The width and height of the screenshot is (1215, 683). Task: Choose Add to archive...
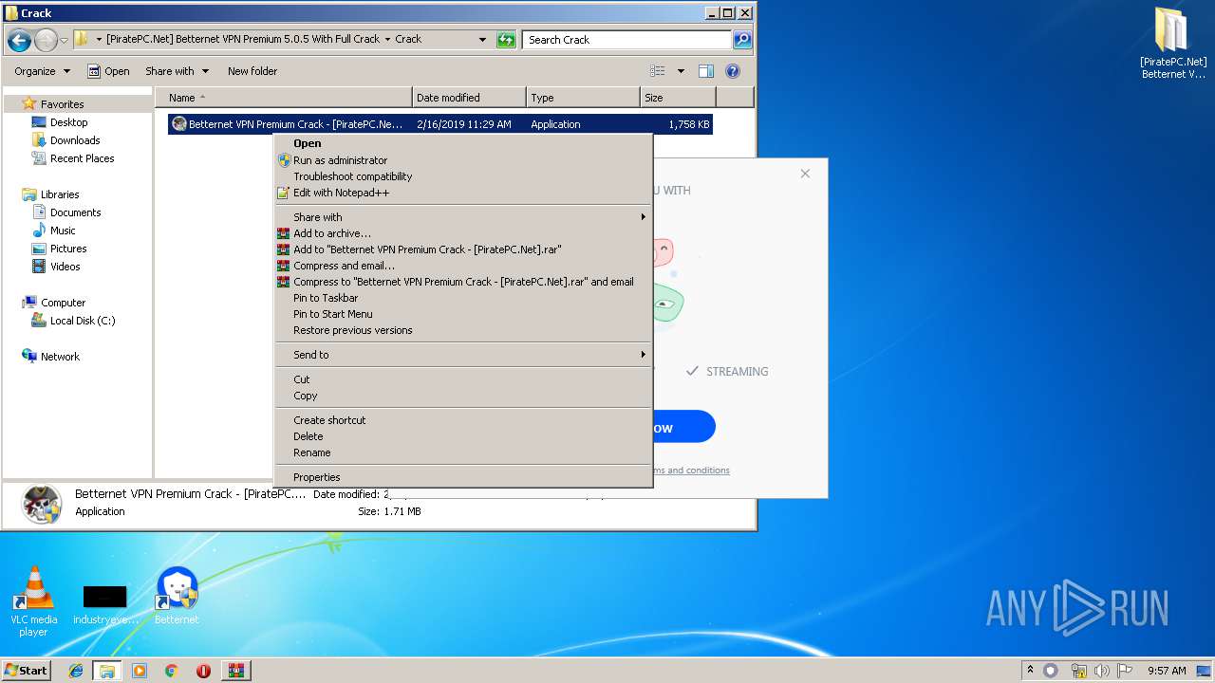click(463, 233)
